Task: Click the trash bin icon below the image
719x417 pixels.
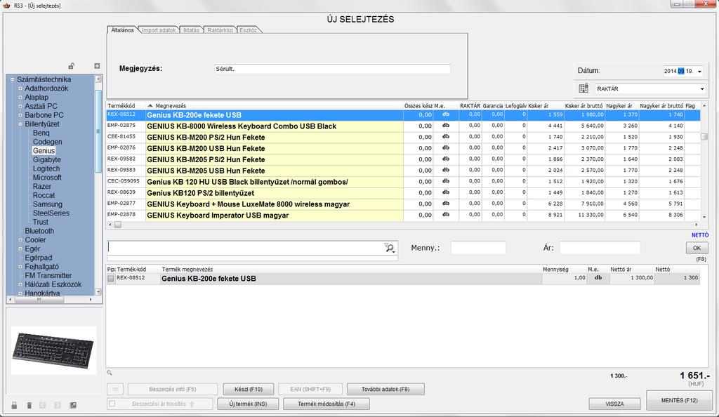Action: coord(29,405)
